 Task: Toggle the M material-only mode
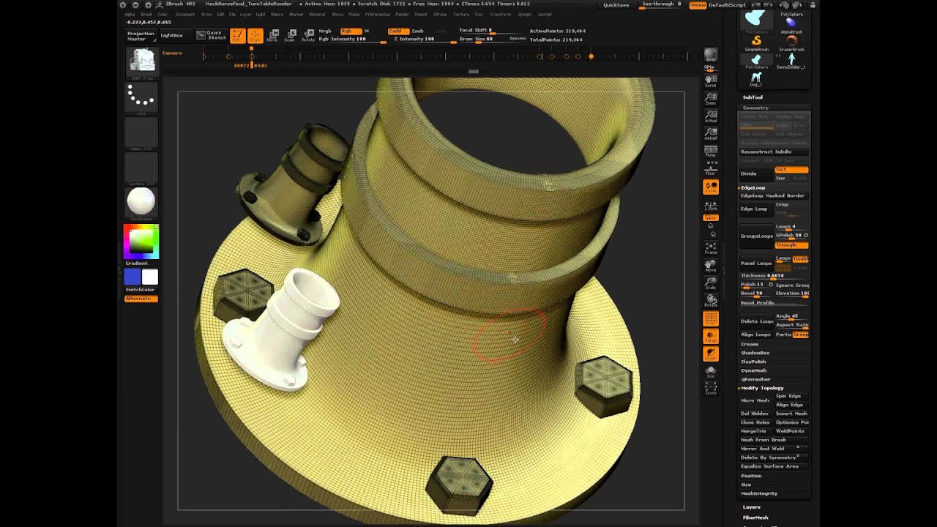(x=367, y=31)
